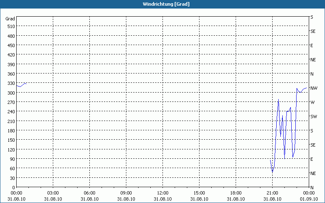Click the noon label "12:00"
325x203 pixels.
click(163, 193)
